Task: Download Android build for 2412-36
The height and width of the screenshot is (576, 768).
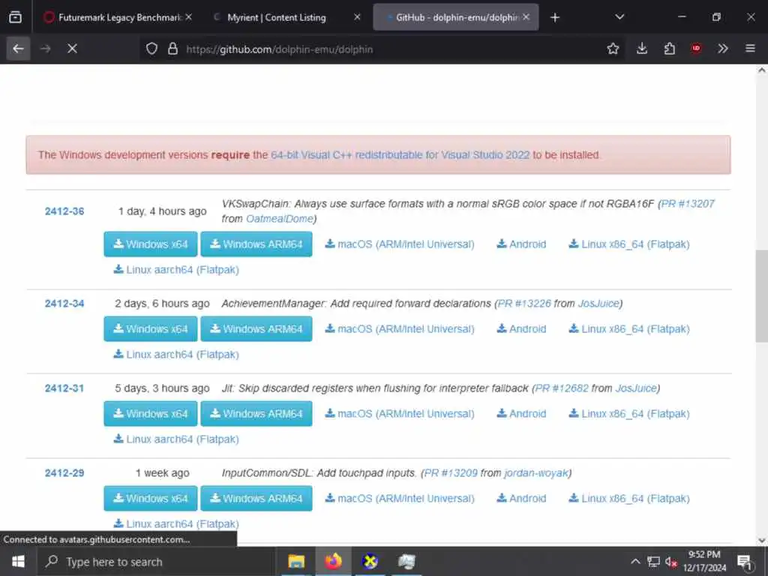Action: (x=521, y=244)
